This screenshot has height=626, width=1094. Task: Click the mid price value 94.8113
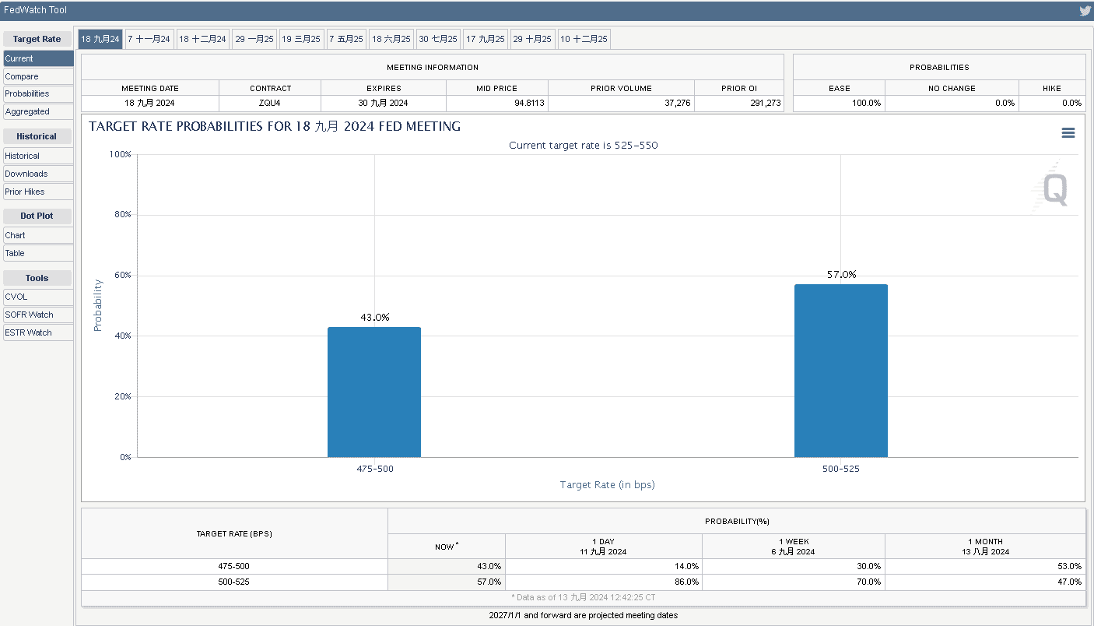529,103
